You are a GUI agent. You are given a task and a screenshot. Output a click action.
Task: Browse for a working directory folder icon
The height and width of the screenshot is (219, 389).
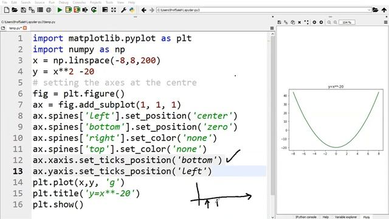376,10
